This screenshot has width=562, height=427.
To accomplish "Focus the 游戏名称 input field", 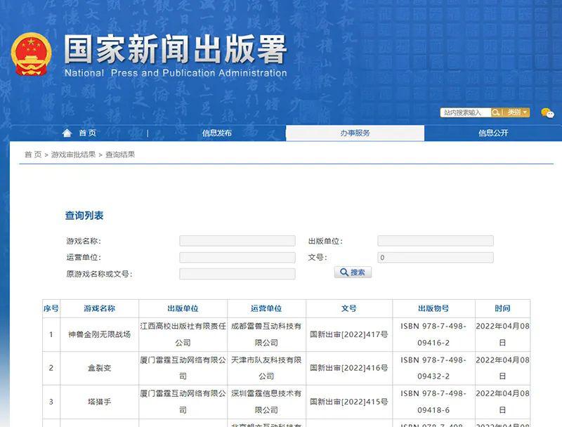I will 237,241.
